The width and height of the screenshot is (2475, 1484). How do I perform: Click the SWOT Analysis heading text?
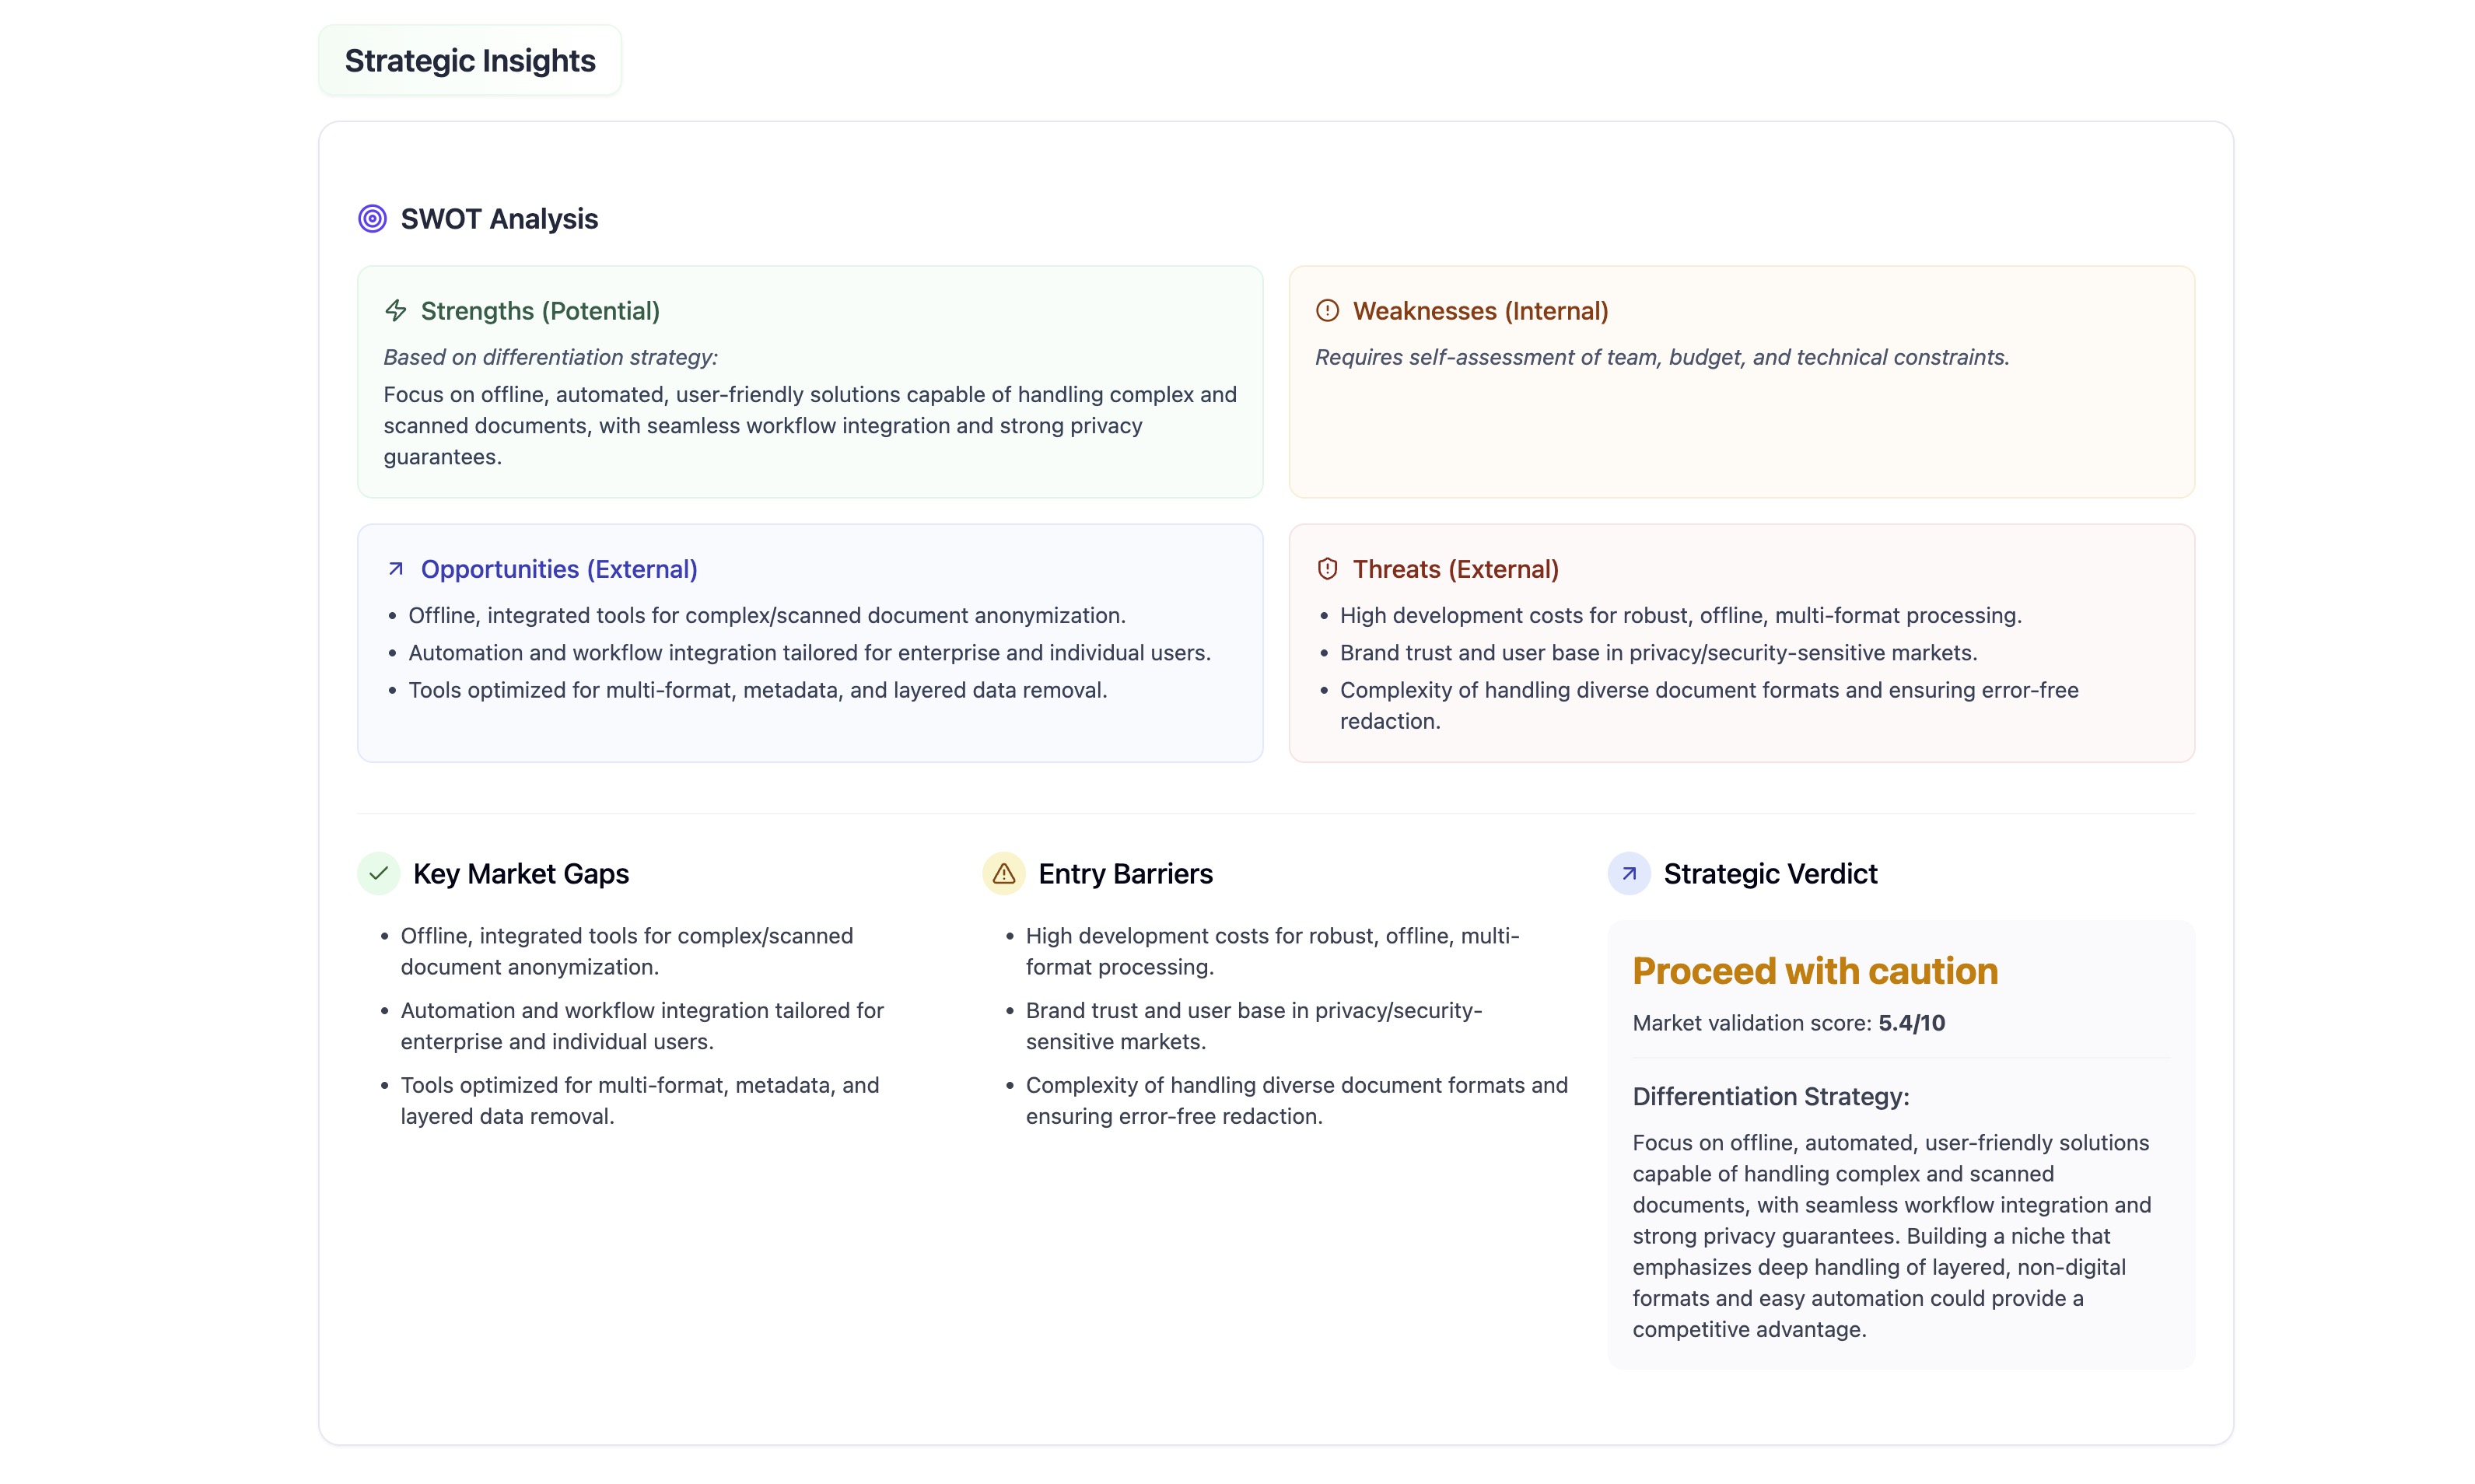point(499,219)
